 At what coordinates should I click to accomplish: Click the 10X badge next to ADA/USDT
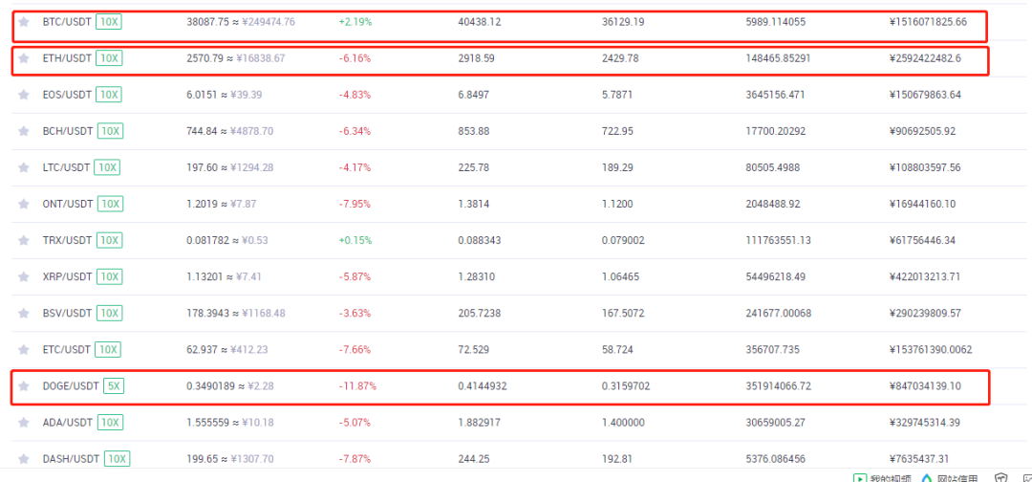[109, 422]
